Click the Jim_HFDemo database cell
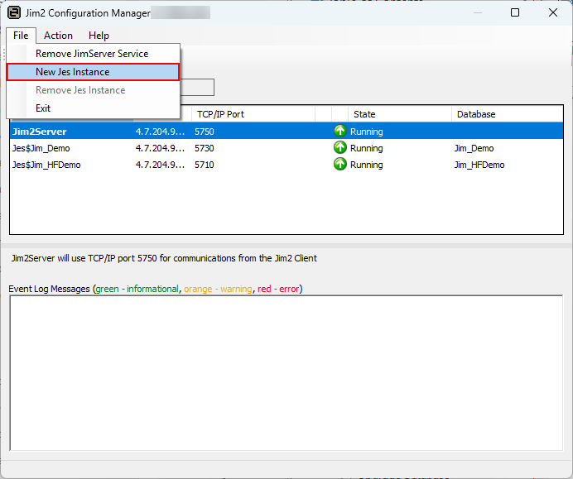 [x=479, y=165]
